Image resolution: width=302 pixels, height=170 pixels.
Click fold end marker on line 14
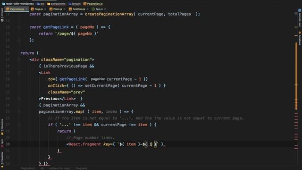19,40
